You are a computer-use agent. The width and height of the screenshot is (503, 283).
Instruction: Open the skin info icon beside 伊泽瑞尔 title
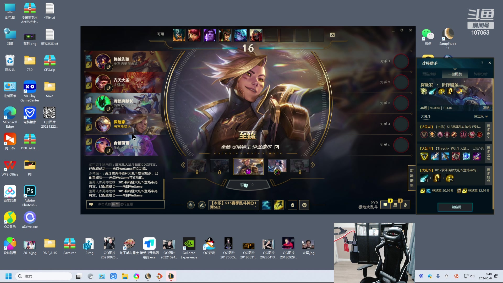point(277,147)
